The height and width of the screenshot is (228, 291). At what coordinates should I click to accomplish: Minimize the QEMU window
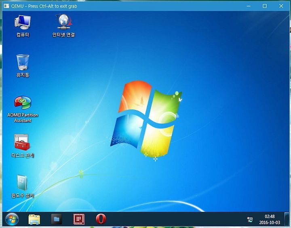[x=249, y=6]
